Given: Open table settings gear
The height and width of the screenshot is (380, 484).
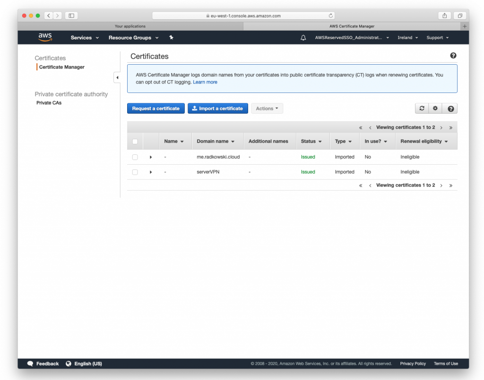Looking at the screenshot, I should 435,109.
